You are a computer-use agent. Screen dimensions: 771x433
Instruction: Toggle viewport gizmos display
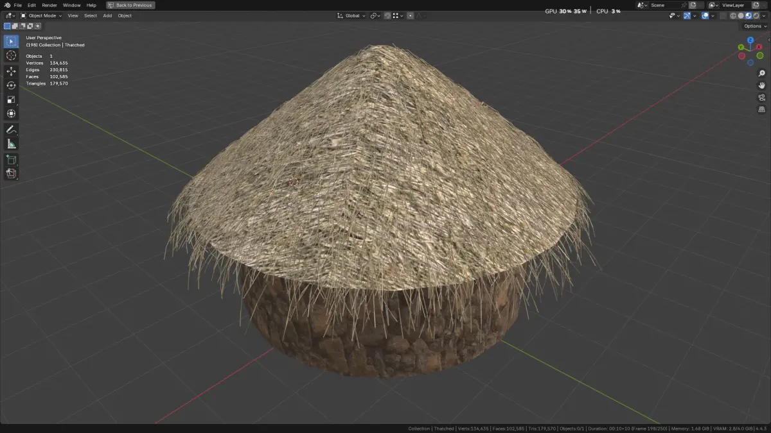(x=687, y=15)
